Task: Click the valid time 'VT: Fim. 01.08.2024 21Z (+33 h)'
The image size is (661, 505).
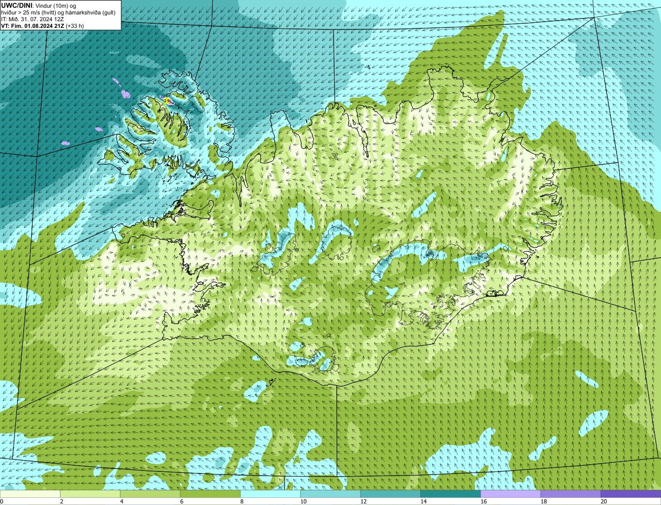Action: click(42, 25)
